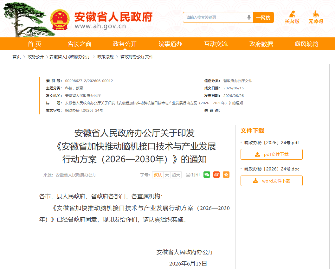Screen dimensions: 335x269
Task: Go to 政策法规 in the breadcrumb
Action: (x=105, y=57)
